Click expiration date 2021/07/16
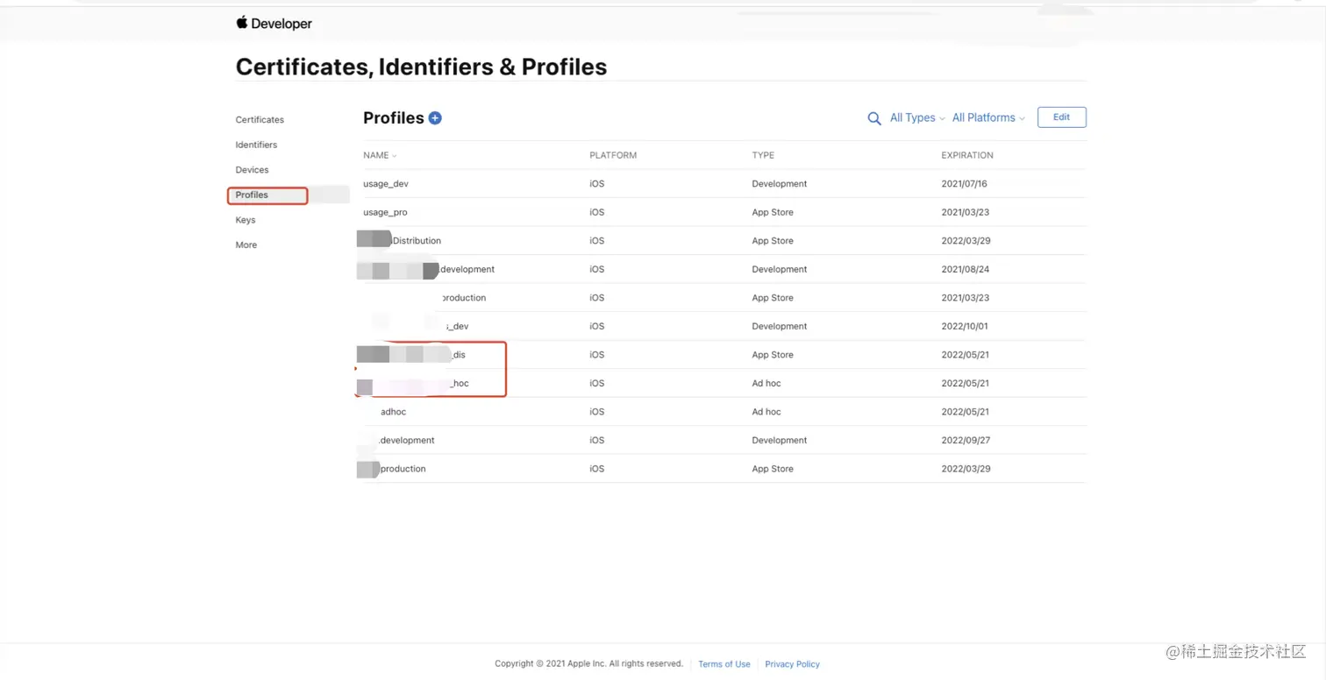The height and width of the screenshot is (680, 1326). click(964, 184)
